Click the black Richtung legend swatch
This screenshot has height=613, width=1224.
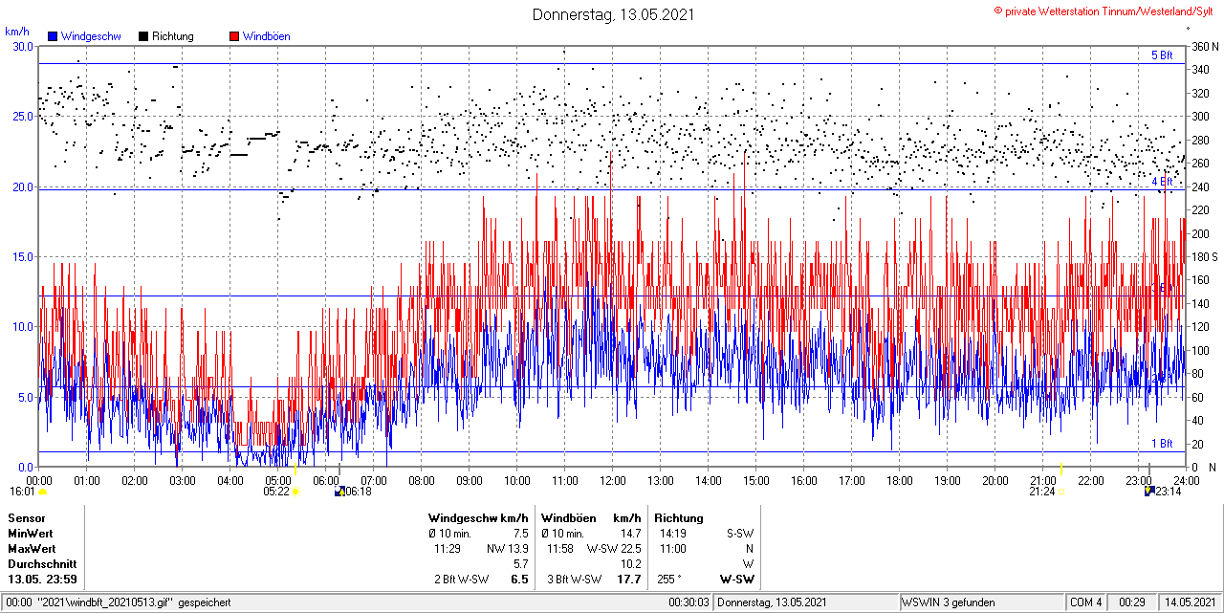point(143,36)
